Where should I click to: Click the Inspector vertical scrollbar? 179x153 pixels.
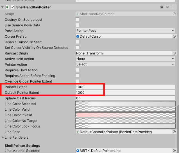coord(178,129)
